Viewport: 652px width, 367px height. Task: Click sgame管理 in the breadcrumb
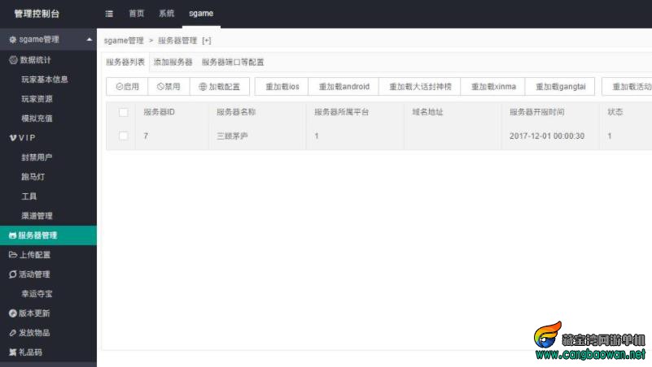coord(124,41)
